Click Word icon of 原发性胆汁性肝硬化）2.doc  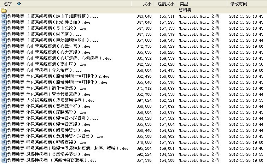click(4, 76)
